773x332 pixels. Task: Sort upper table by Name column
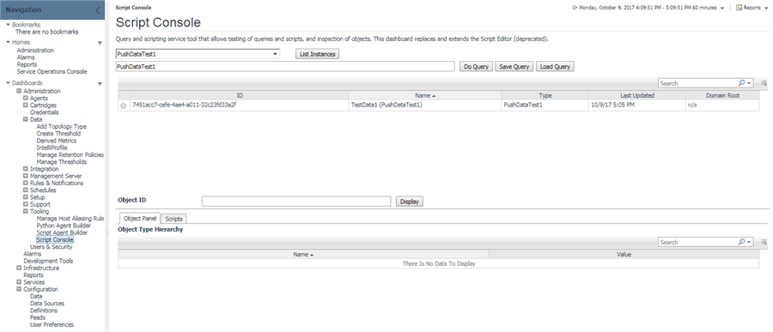point(425,95)
